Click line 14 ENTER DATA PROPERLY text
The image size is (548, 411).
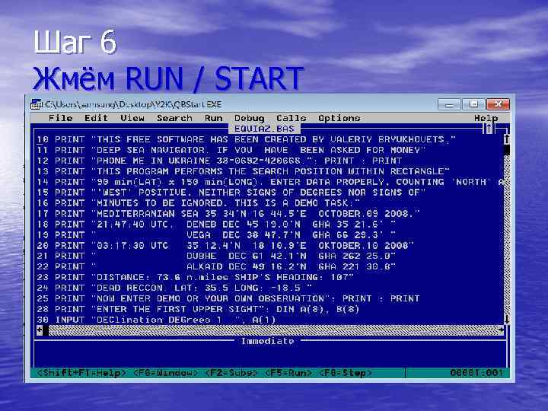coord(330,182)
